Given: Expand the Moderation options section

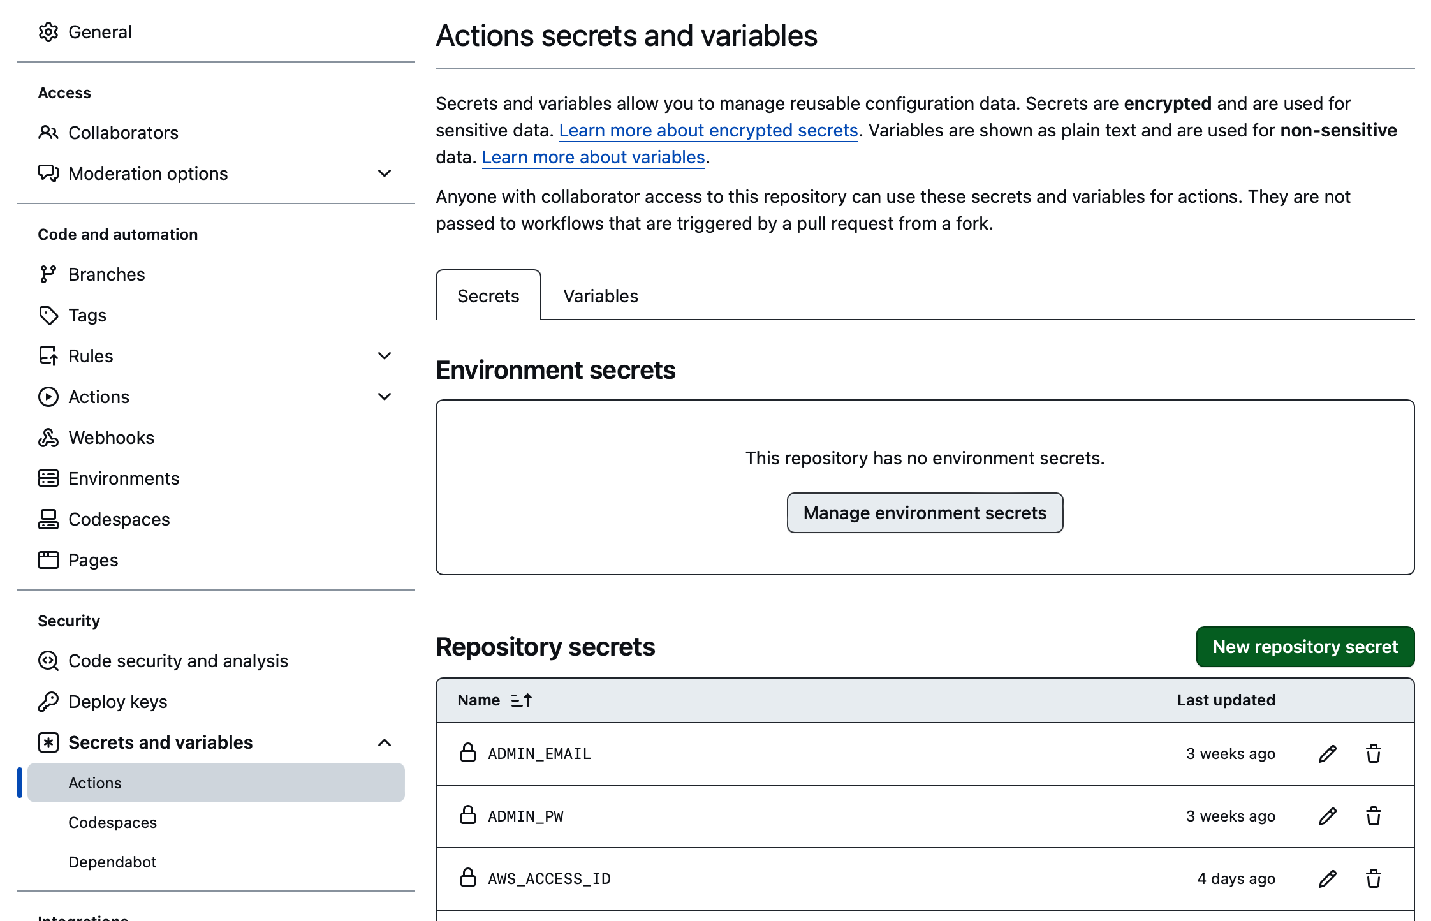Looking at the screenshot, I should [384, 173].
